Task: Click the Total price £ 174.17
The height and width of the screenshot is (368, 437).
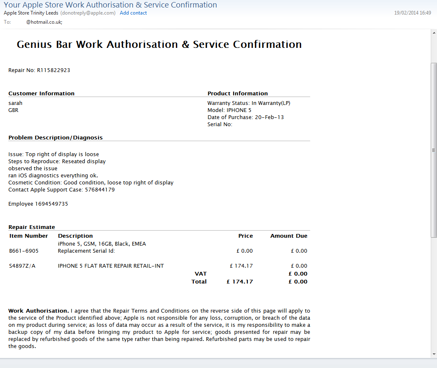Action: [x=239, y=281]
